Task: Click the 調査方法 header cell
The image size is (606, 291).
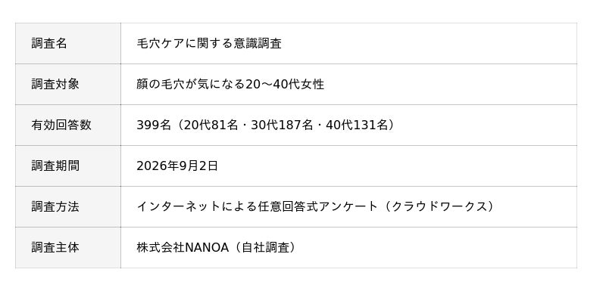Action: coord(68,207)
